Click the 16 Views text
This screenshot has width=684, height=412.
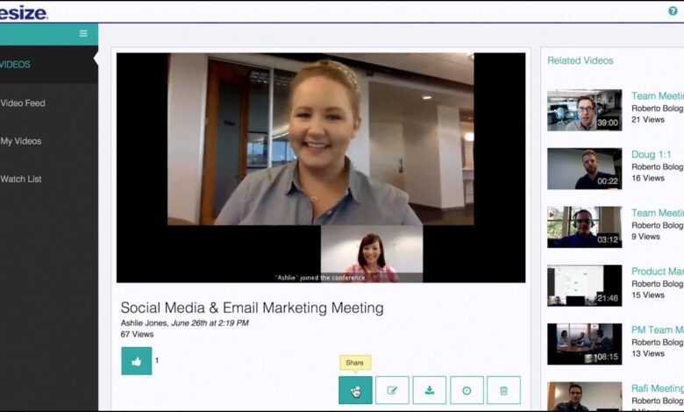click(648, 178)
